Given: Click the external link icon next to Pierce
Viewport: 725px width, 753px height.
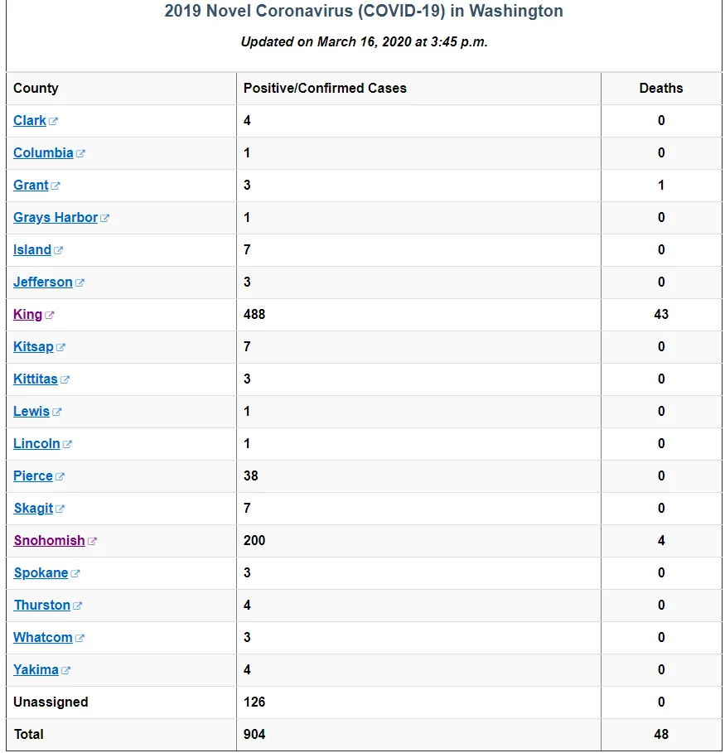Looking at the screenshot, I should click(x=60, y=476).
